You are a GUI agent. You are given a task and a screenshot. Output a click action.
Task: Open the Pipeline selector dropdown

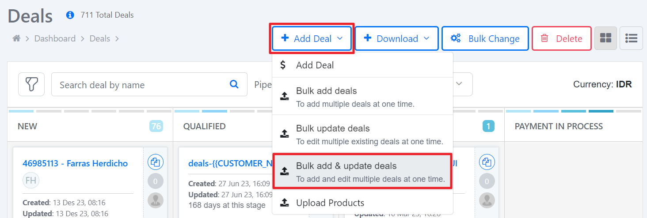[460, 84]
